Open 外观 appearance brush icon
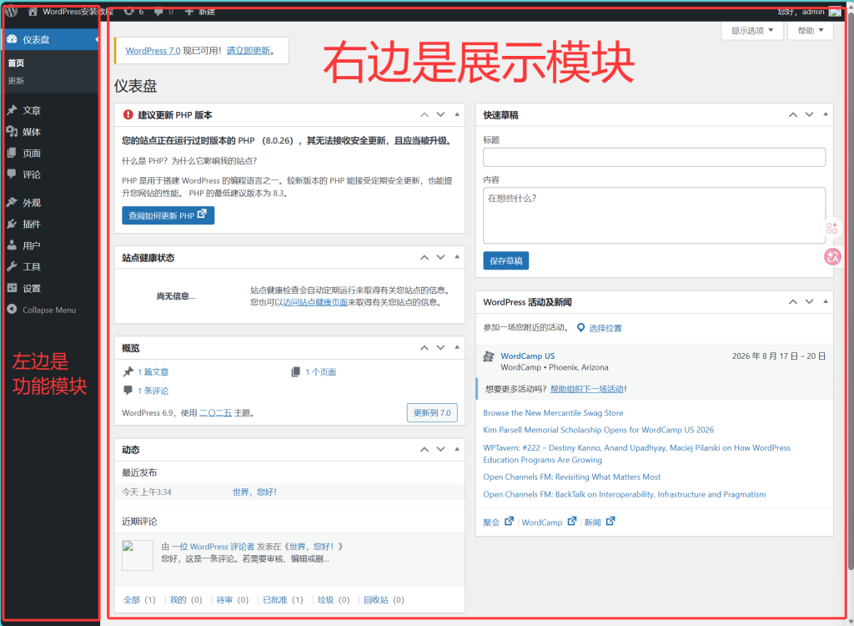The height and width of the screenshot is (626, 854). pos(12,202)
